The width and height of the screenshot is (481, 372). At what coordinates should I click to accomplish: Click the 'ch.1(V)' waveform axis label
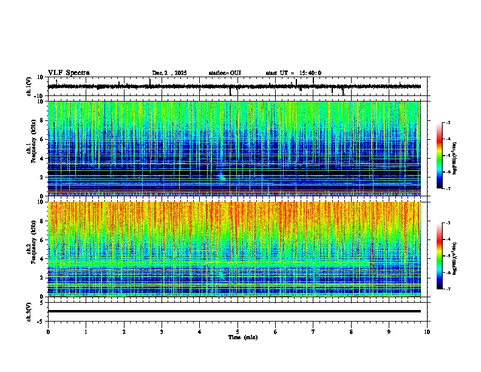point(29,86)
